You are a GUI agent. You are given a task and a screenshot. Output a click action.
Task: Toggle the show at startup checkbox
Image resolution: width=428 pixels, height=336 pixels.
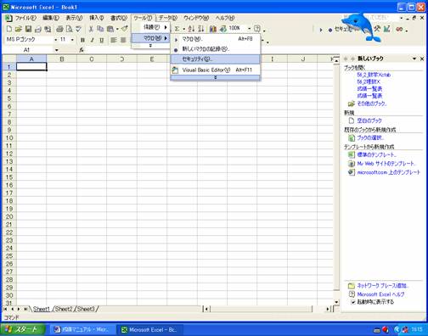tap(353, 302)
